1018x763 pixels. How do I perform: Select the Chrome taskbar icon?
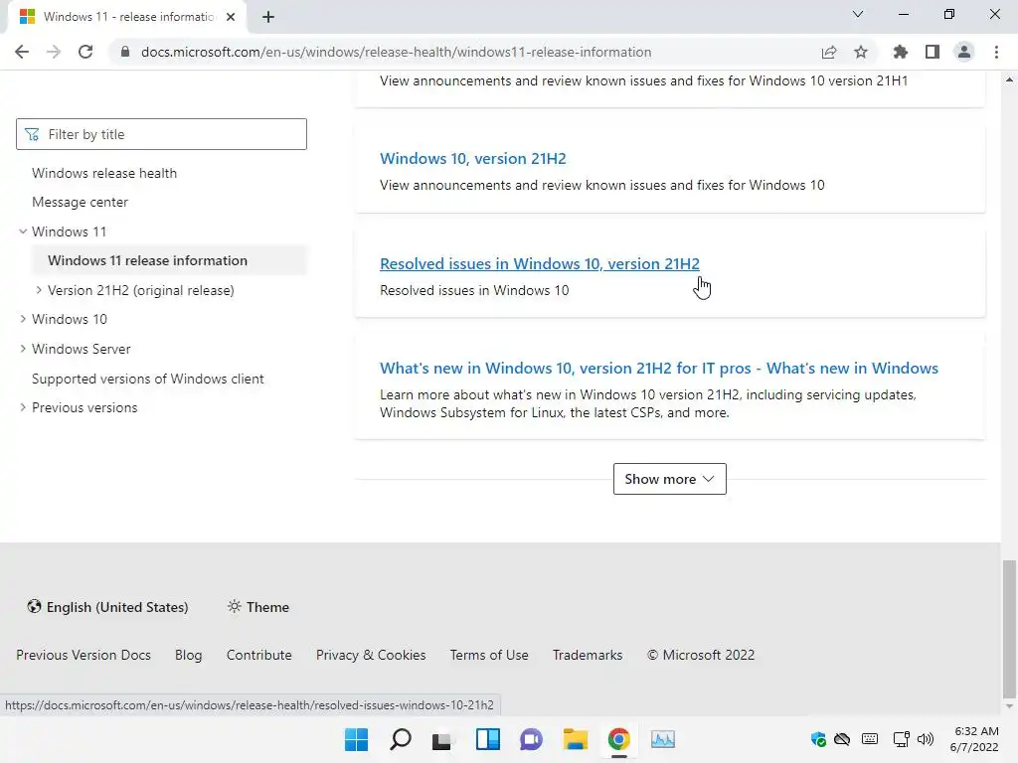coord(618,739)
